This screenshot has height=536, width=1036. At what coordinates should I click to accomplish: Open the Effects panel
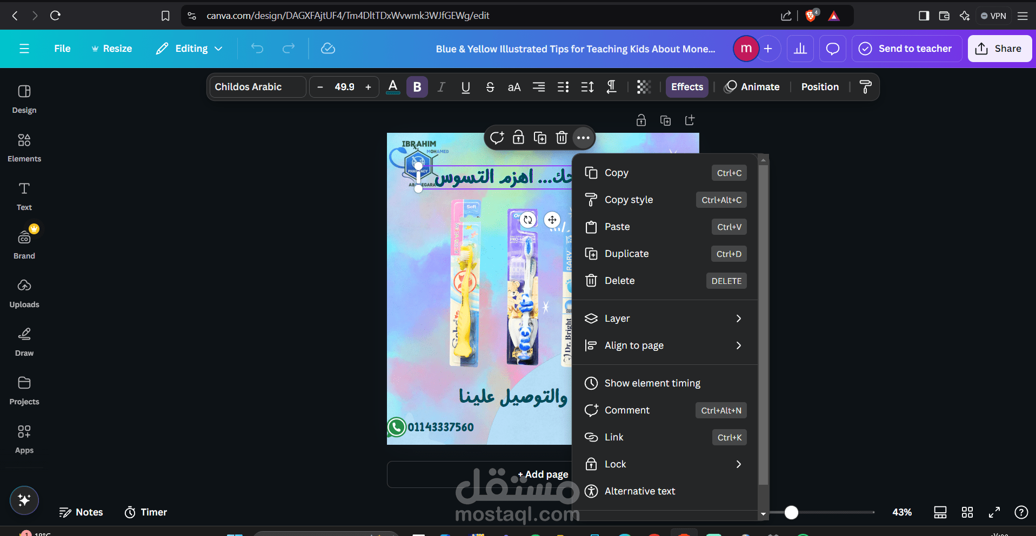(687, 87)
